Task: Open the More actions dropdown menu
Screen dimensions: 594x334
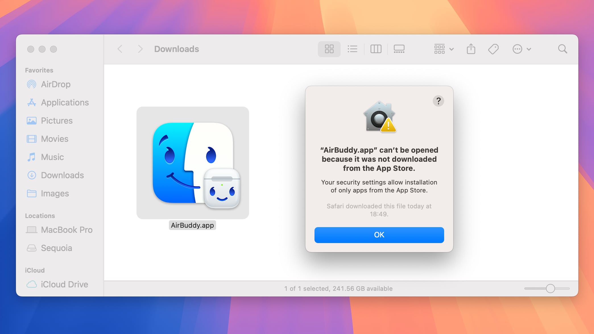Action: point(521,49)
